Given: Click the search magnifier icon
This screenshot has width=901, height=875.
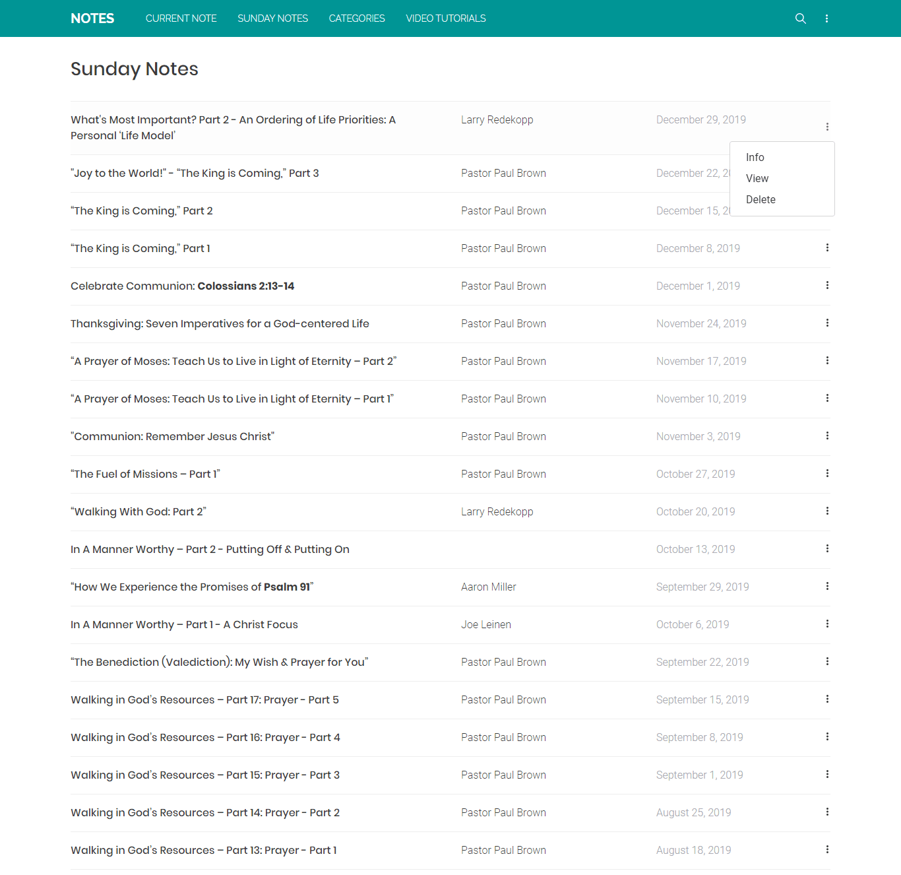Looking at the screenshot, I should 800,18.
